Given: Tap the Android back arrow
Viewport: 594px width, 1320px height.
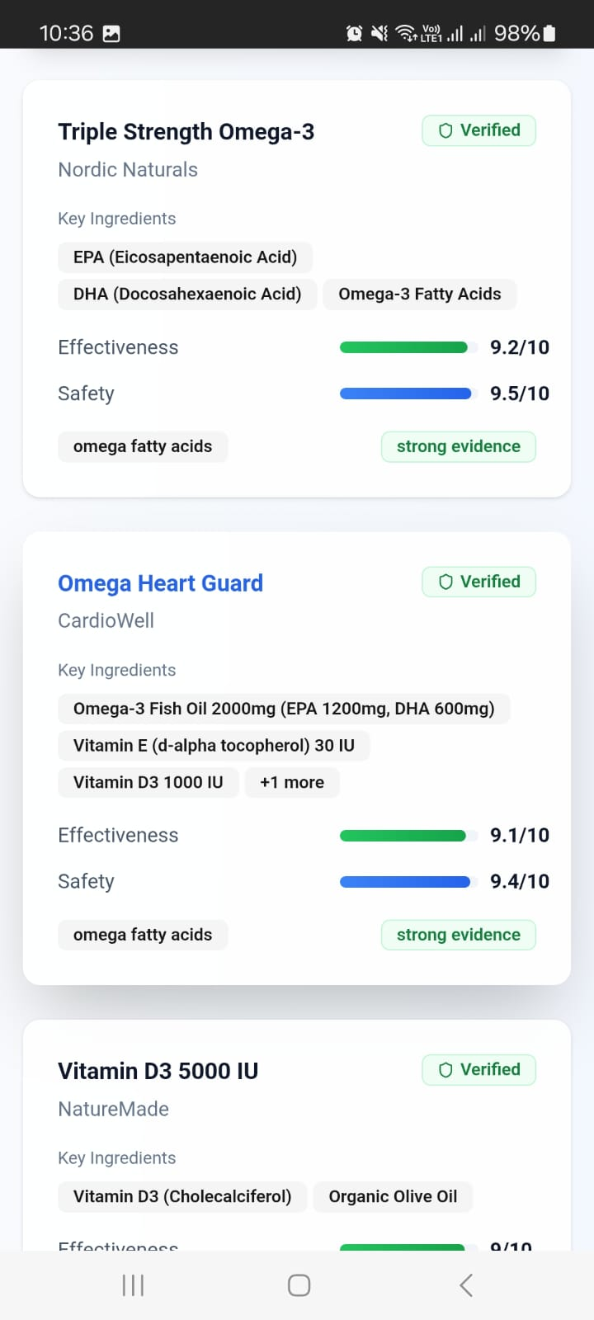Looking at the screenshot, I should coord(466,1285).
